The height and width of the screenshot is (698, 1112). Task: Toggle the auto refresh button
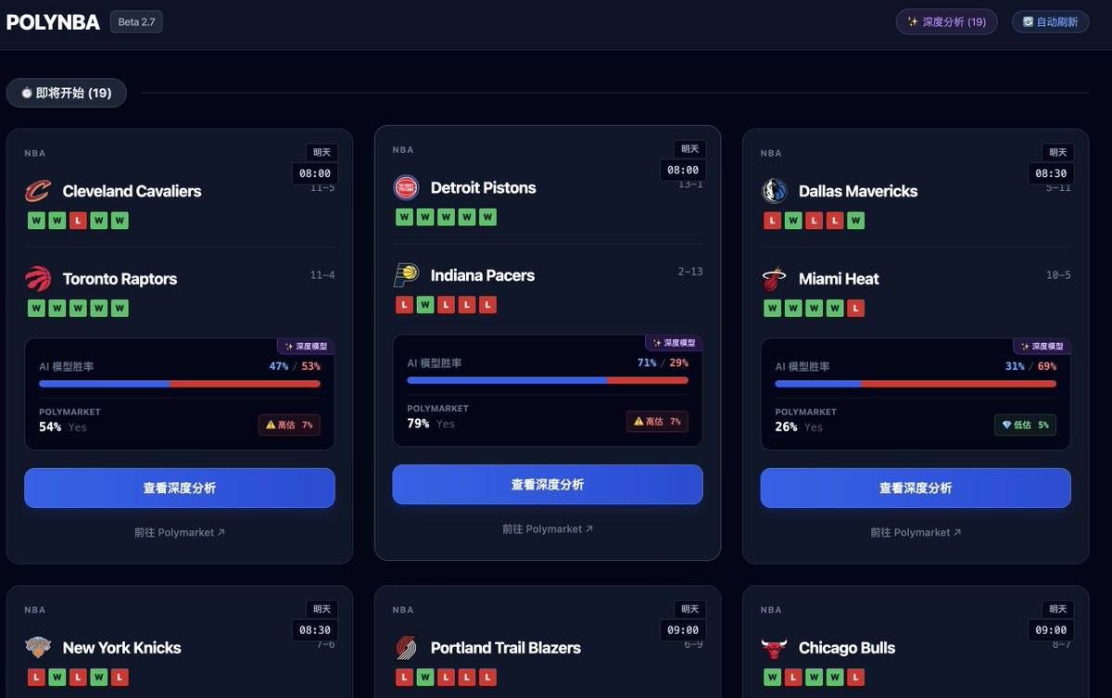[1050, 21]
